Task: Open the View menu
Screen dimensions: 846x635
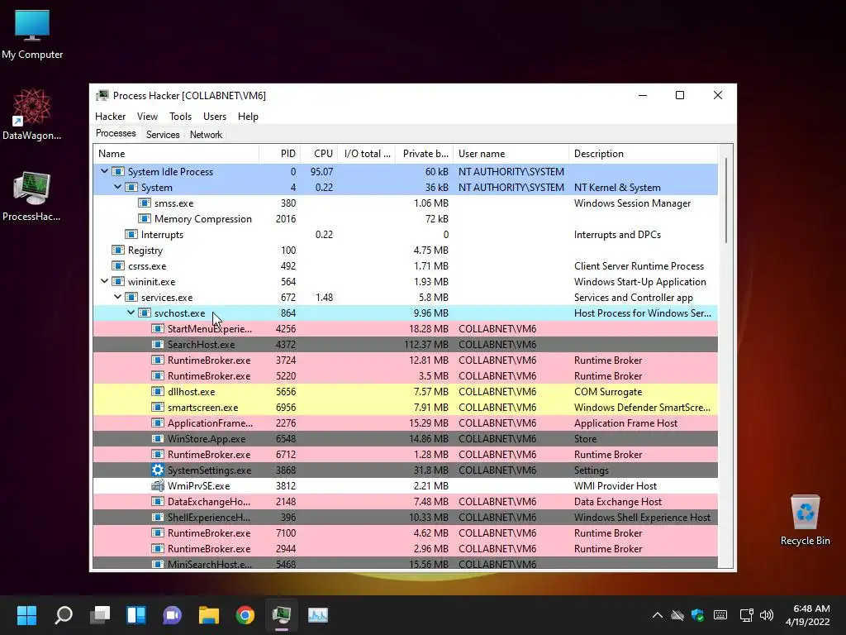Action: click(x=147, y=116)
